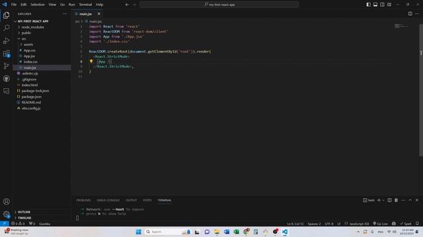Image resolution: width=423 pixels, height=237 pixels.
Task: Click the command center search box
Action: pyautogui.click(x=219, y=5)
